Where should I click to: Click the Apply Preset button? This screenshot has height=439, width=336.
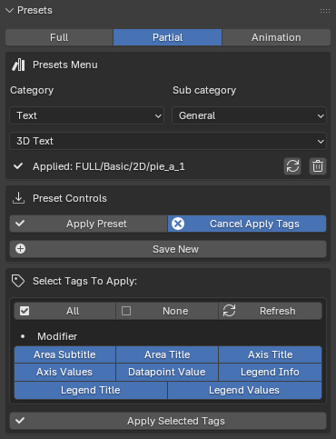tap(88, 224)
